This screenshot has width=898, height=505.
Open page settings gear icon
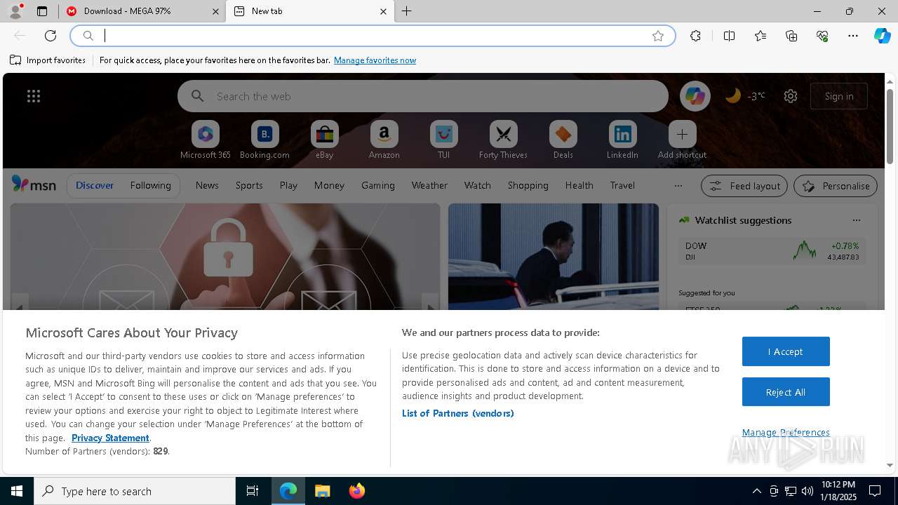(x=791, y=96)
